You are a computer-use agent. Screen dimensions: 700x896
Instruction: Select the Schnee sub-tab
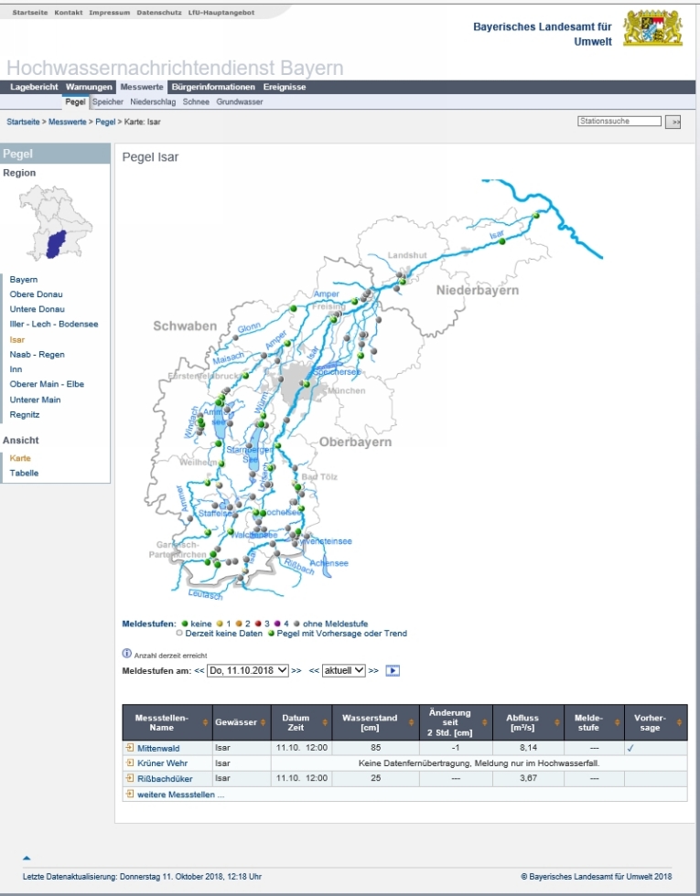[196, 101]
